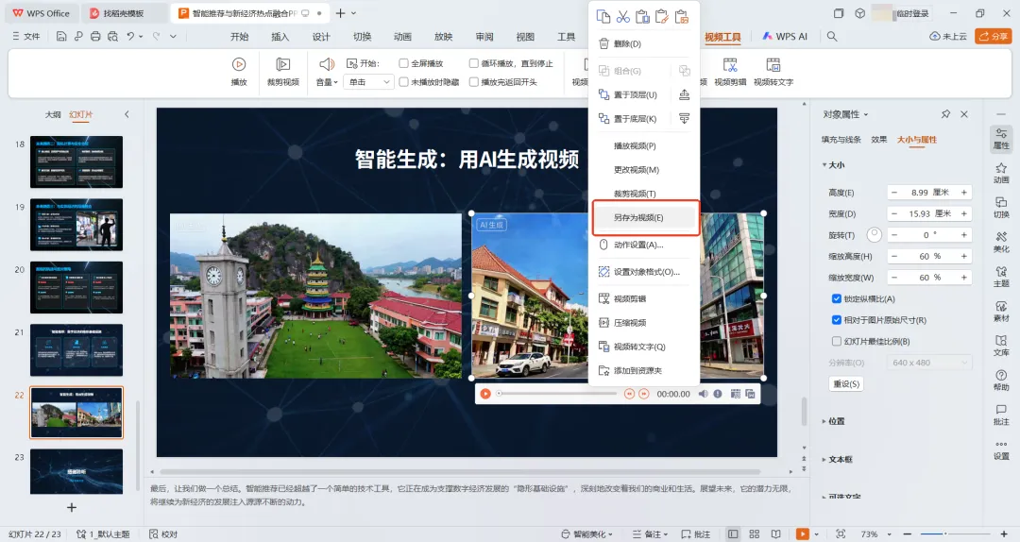Open the volume dropdown arrow in ribbon
1020x542 pixels.
[335, 83]
